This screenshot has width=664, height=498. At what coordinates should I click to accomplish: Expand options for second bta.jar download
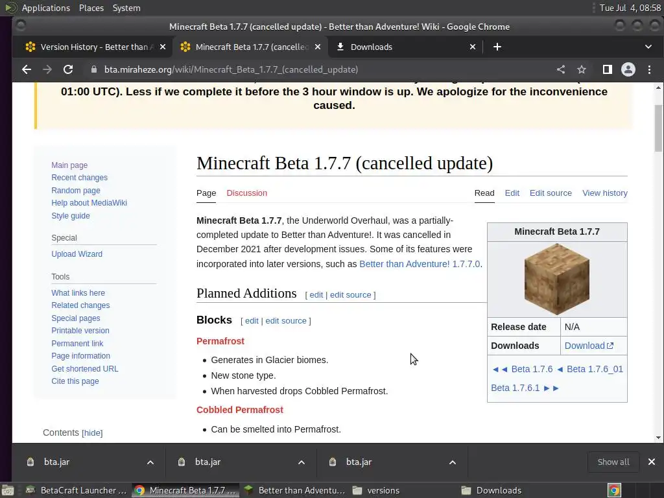pyautogui.click(x=302, y=462)
